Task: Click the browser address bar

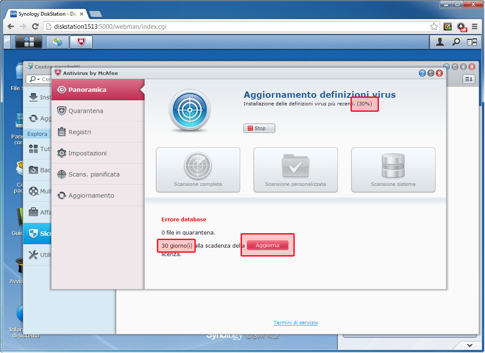Action: (x=241, y=27)
